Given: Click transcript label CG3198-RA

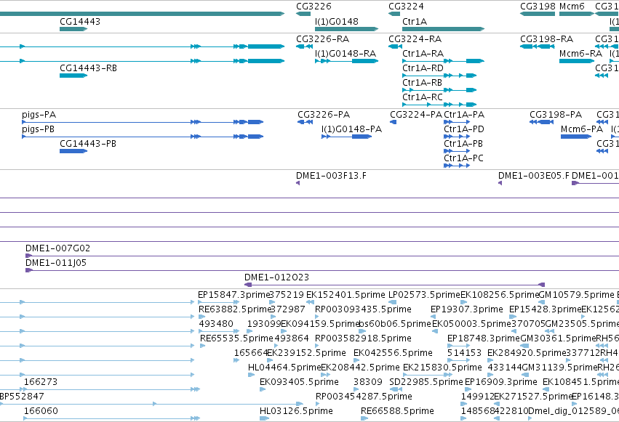Looking at the screenshot, I should point(546,39).
